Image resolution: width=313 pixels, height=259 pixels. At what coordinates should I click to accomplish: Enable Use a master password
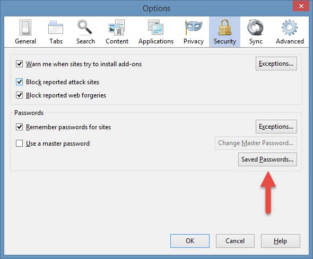point(19,143)
